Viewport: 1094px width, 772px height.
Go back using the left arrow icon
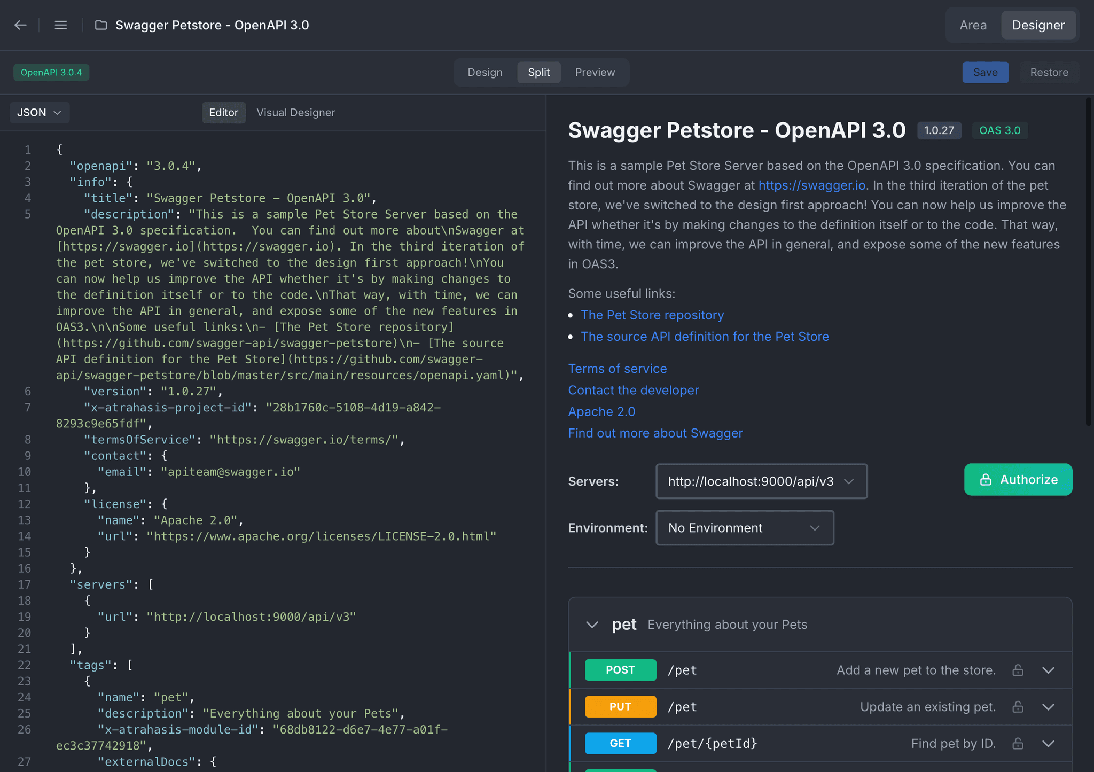coord(20,25)
